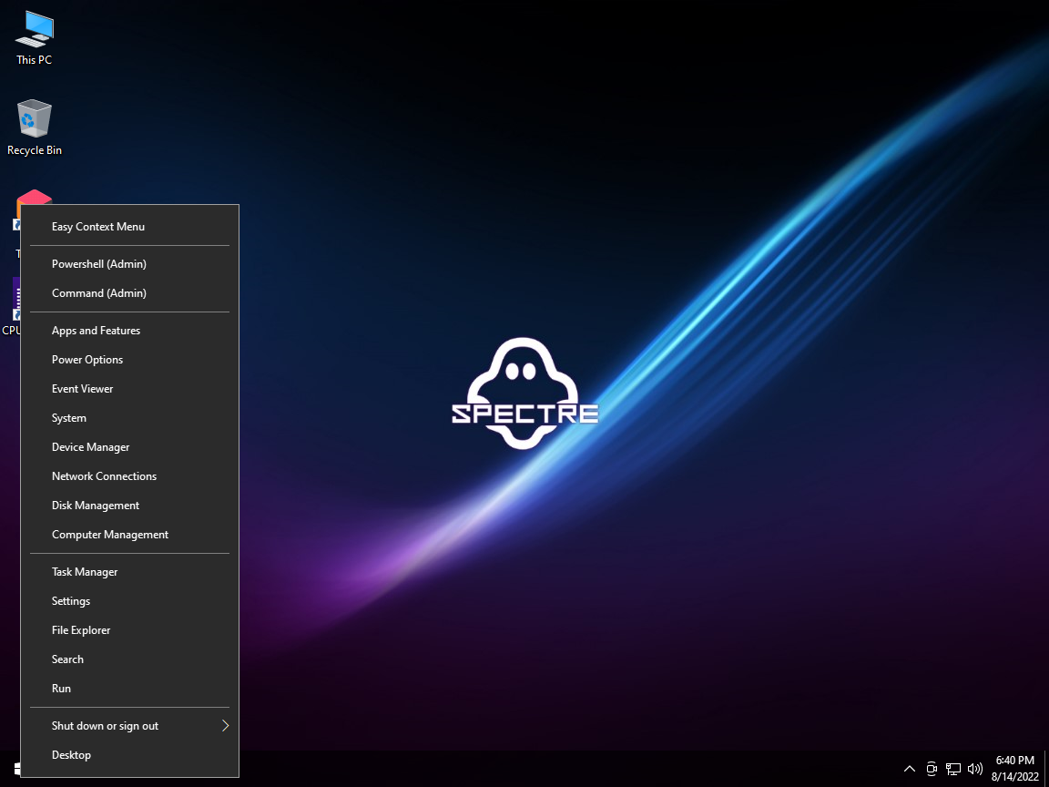The image size is (1049, 787).
Task: Open the Recycle Bin icon
Action: tap(34, 128)
